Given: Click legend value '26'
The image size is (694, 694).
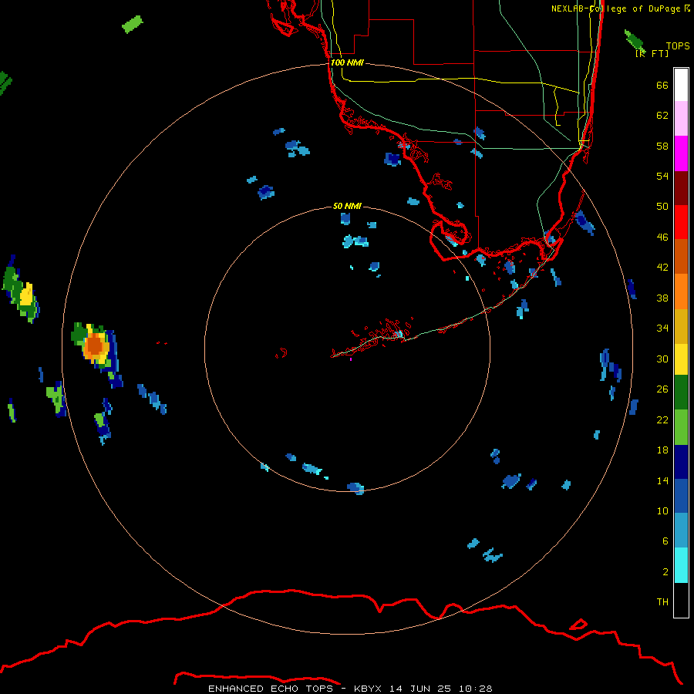Looking at the screenshot, I should coord(662,389).
